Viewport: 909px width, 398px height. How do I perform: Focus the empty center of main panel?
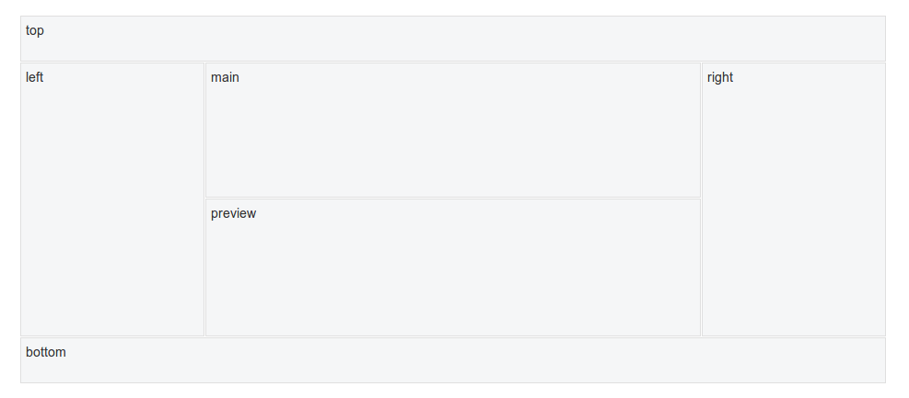tap(453, 131)
